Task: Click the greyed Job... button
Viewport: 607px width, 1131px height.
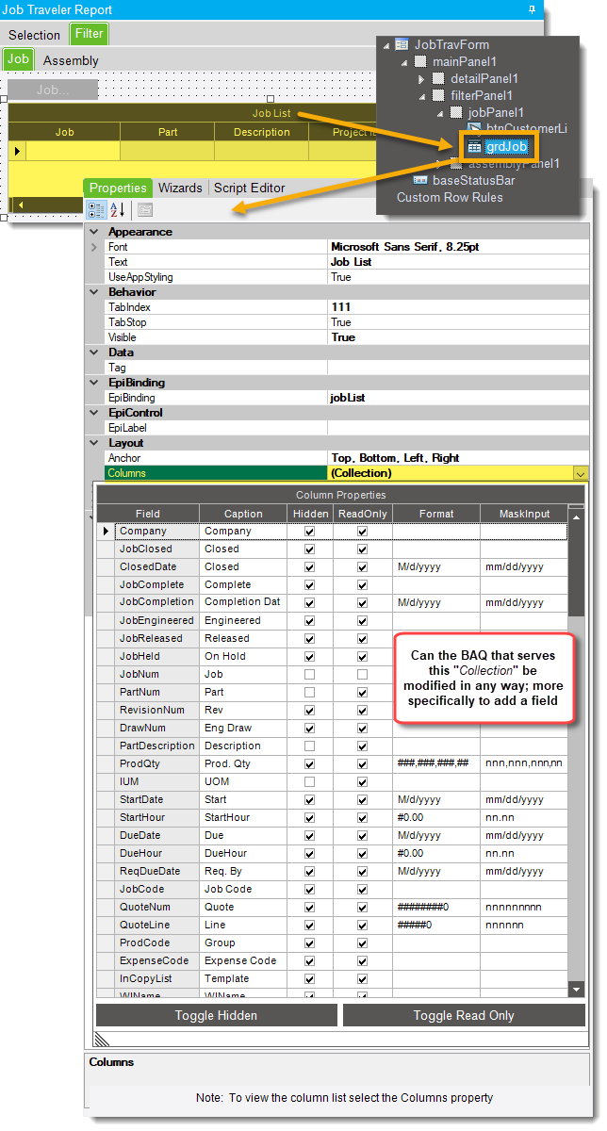Action: pos(52,90)
